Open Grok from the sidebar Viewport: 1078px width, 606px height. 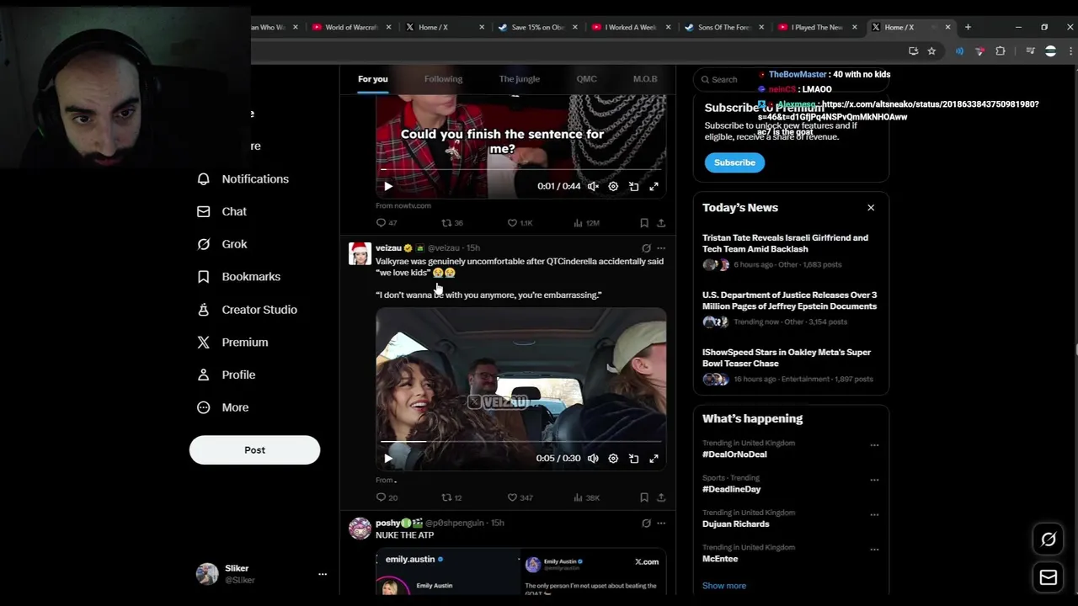[x=221, y=244]
